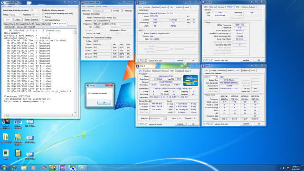Enable the Audio service checkbox in Hyper PI
The height and width of the screenshot is (171, 304).
coord(43,14)
